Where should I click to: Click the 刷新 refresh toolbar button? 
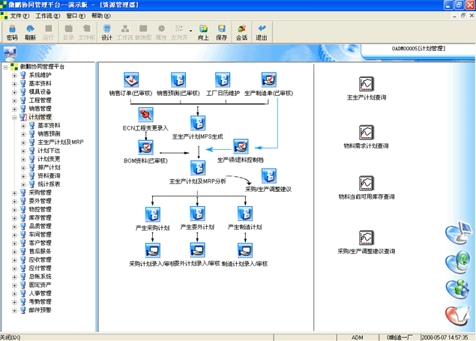[x=30, y=32]
